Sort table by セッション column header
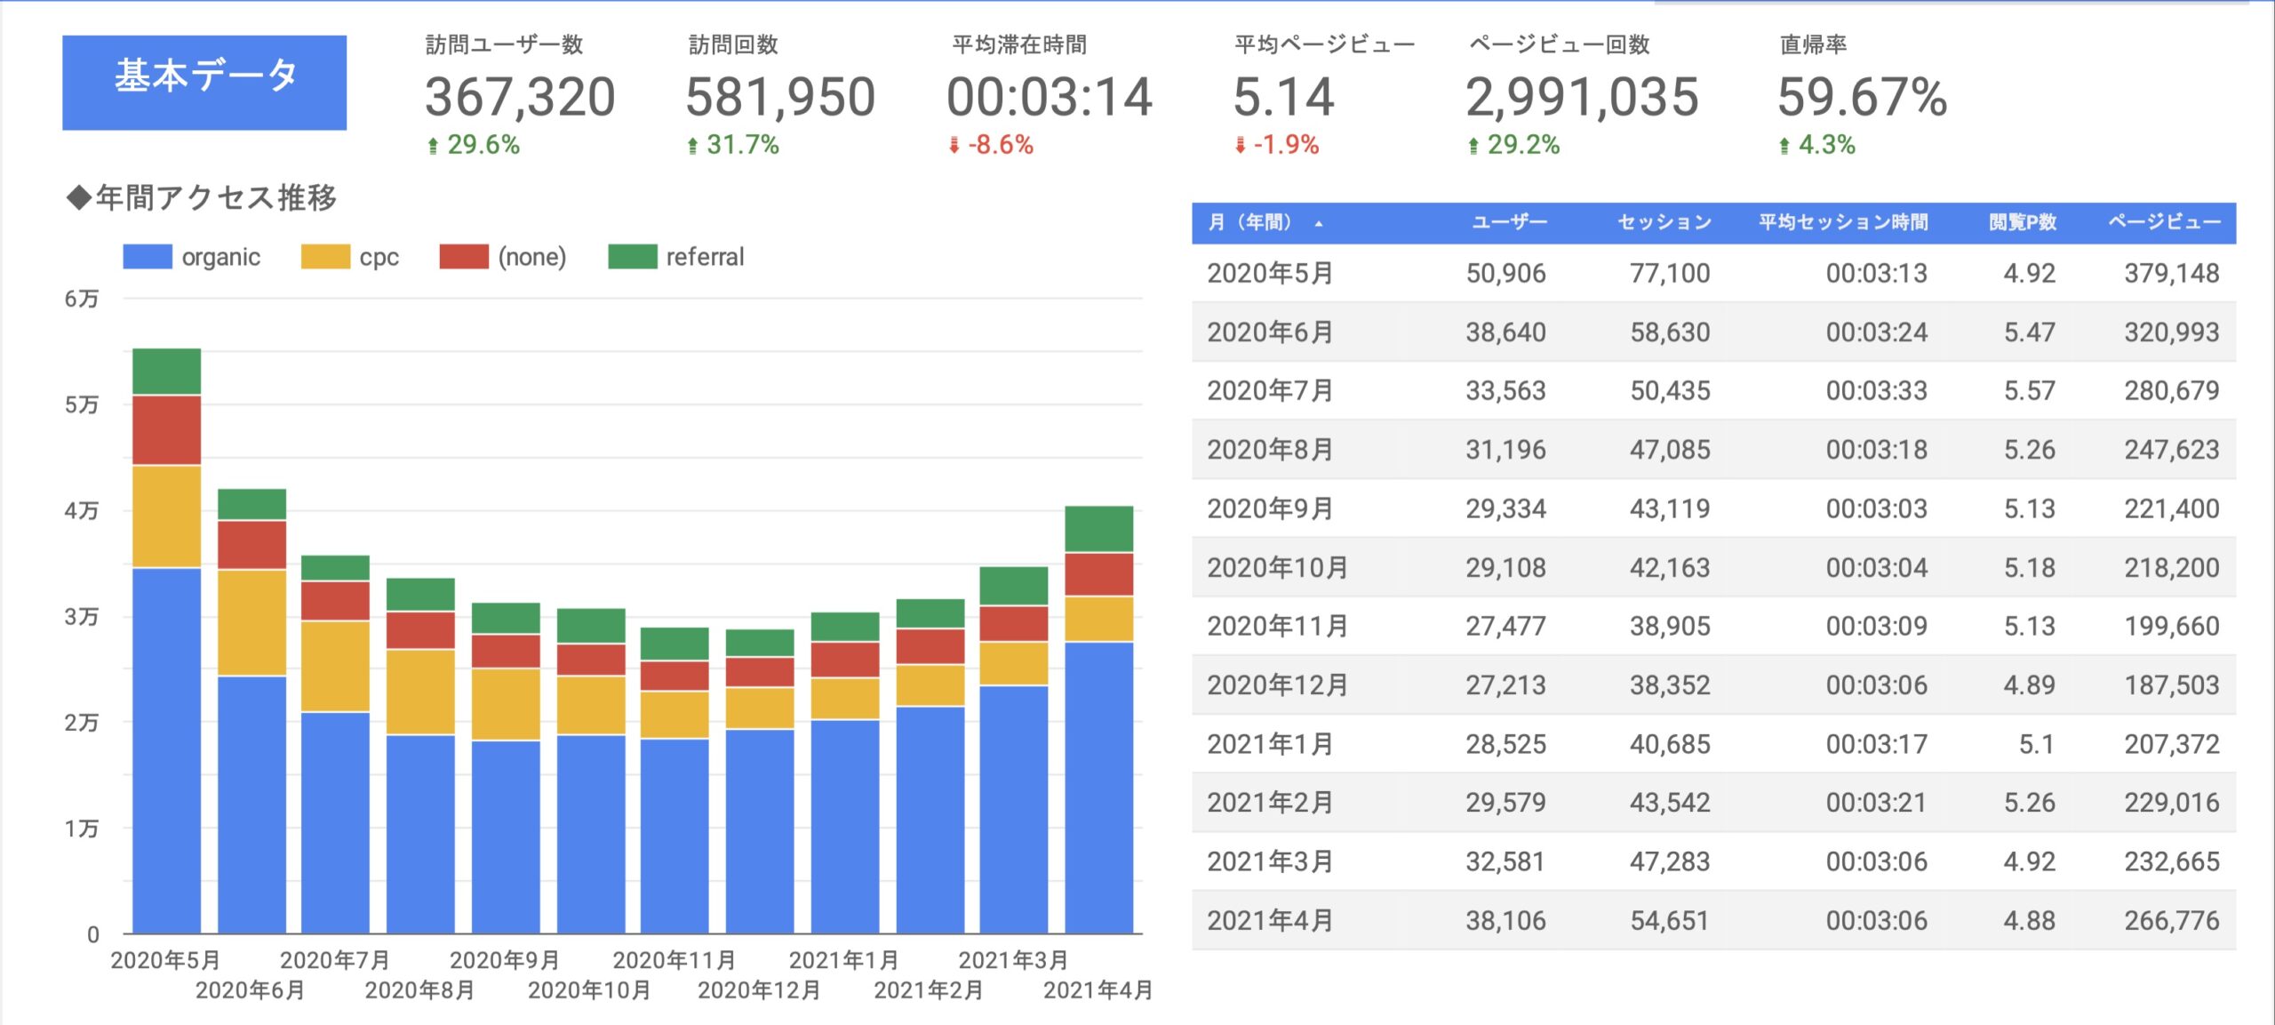Screen dimensions: 2275x1025 tap(1664, 222)
